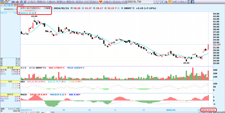Click the +2.15 (+7.15%) change text in header
Image resolution: width=225 pixels, height=113 pixels.
[x=146, y=8]
